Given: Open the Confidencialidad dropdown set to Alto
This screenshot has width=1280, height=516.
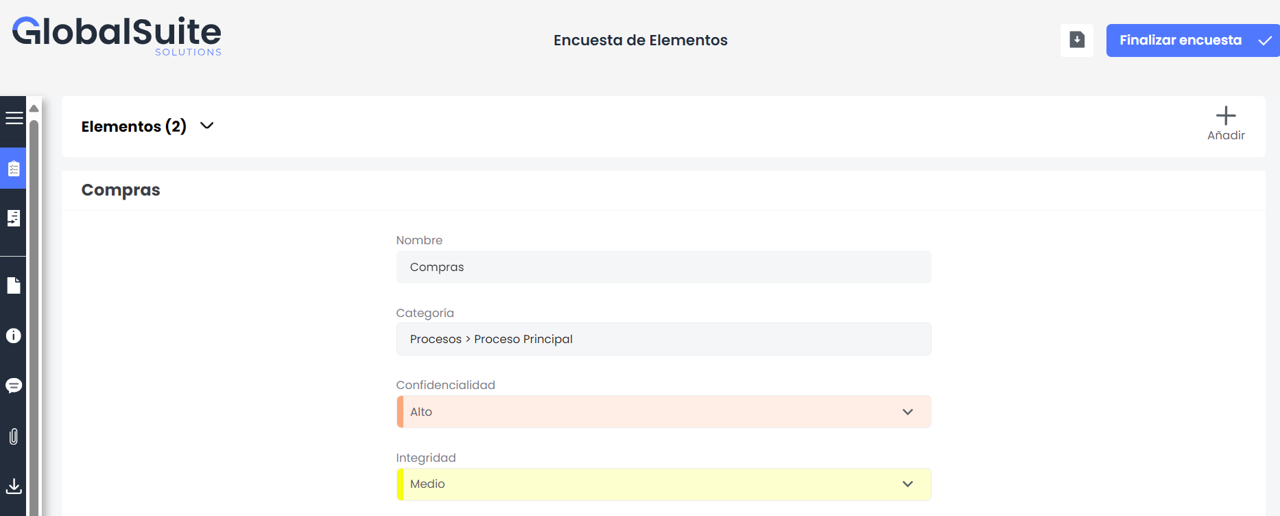Looking at the screenshot, I should [x=663, y=412].
